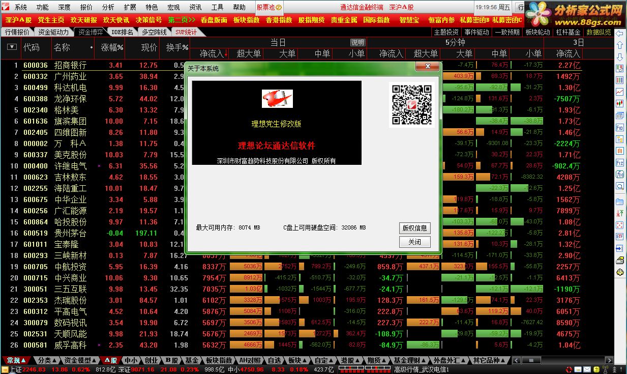Click the red Tongdaxin logo at top left

tap(6, 7)
